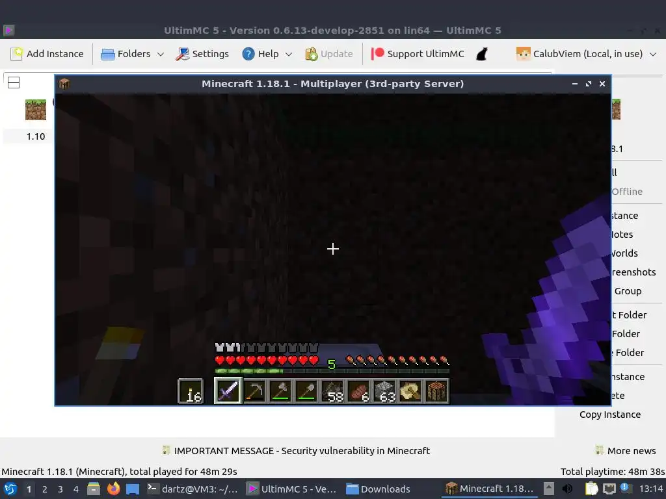666x499 pixels.
Task: Switch to the dartz@VM3 terminal task
Action: pyautogui.click(x=192, y=489)
